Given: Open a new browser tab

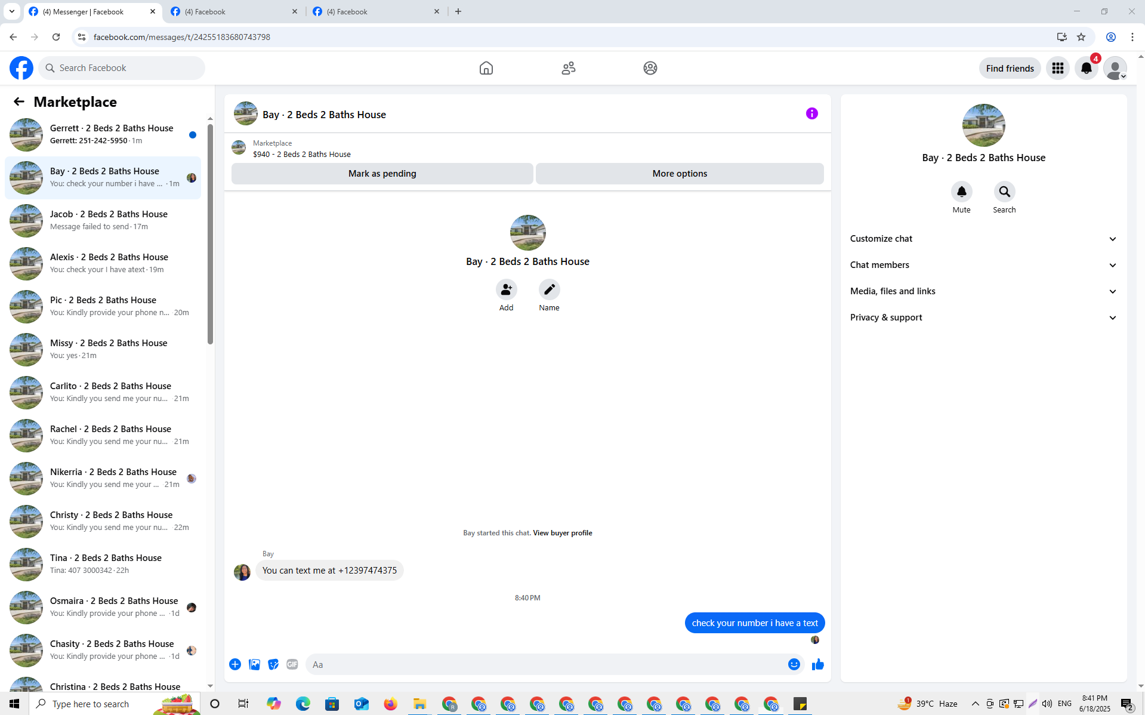Looking at the screenshot, I should click(458, 11).
